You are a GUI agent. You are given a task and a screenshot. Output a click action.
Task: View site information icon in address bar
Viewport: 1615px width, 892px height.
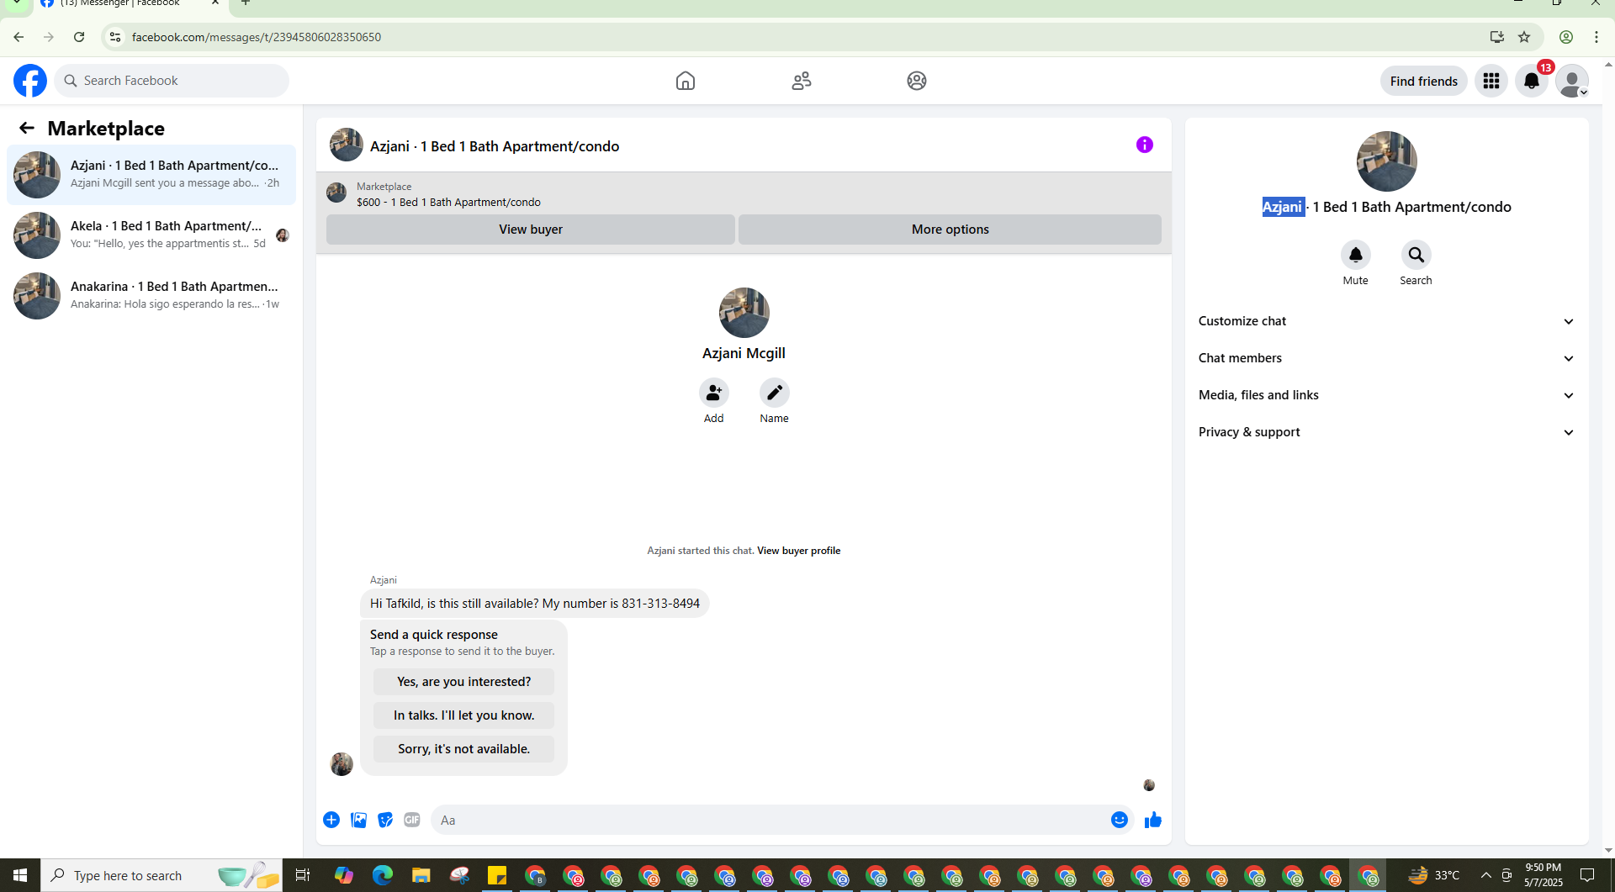(x=115, y=37)
